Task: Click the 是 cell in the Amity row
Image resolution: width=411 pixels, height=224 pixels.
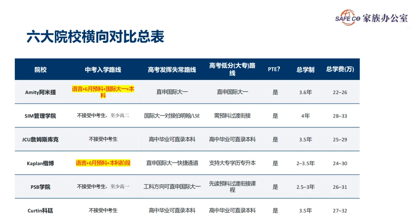Action: coord(275,92)
